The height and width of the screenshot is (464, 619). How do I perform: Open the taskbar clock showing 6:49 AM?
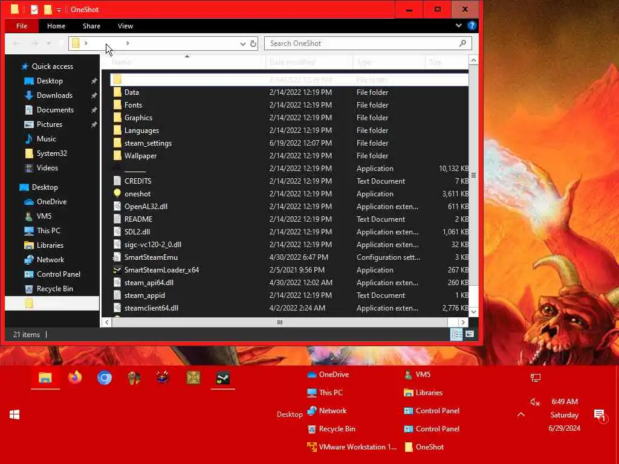coord(565,414)
